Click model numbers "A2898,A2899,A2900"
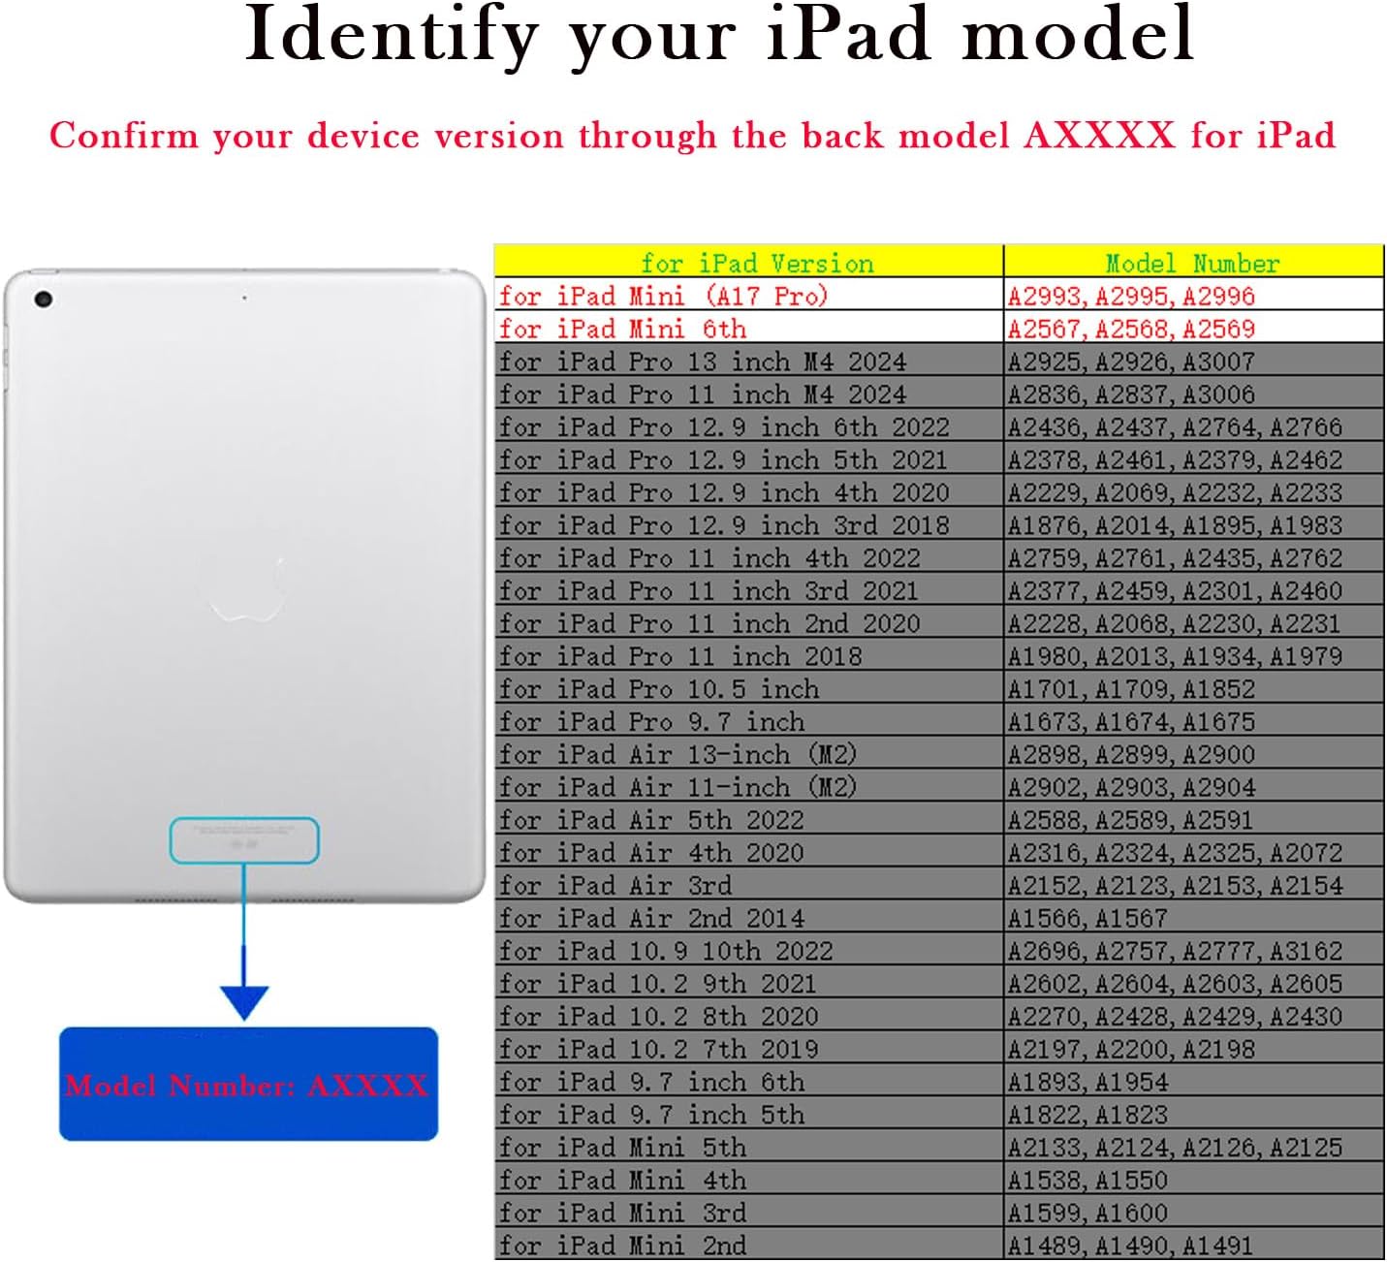 1131,755
